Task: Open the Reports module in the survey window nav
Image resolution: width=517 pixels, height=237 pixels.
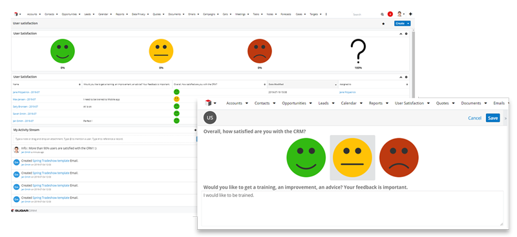Action: pos(375,103)
